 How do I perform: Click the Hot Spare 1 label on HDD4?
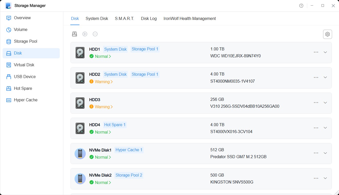pos(115,125)
